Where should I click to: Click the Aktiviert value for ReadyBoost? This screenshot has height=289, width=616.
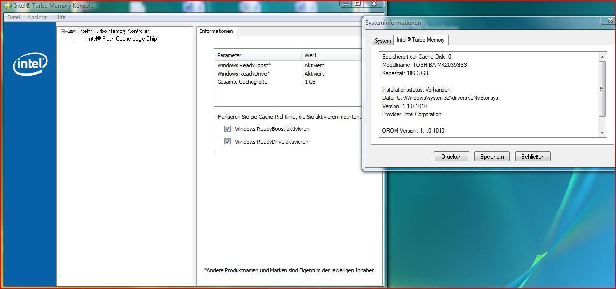[x=314, y=65]
